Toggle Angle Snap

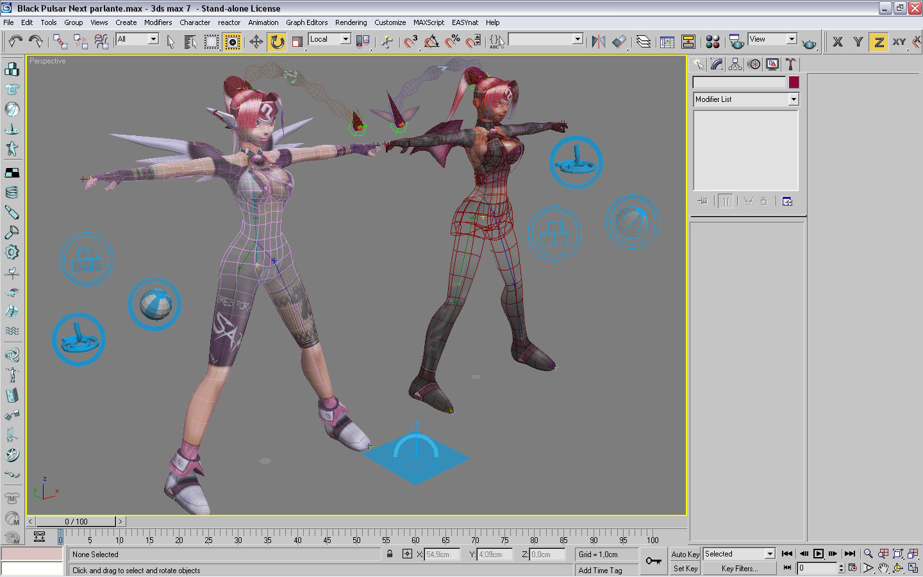coord(432,42)
